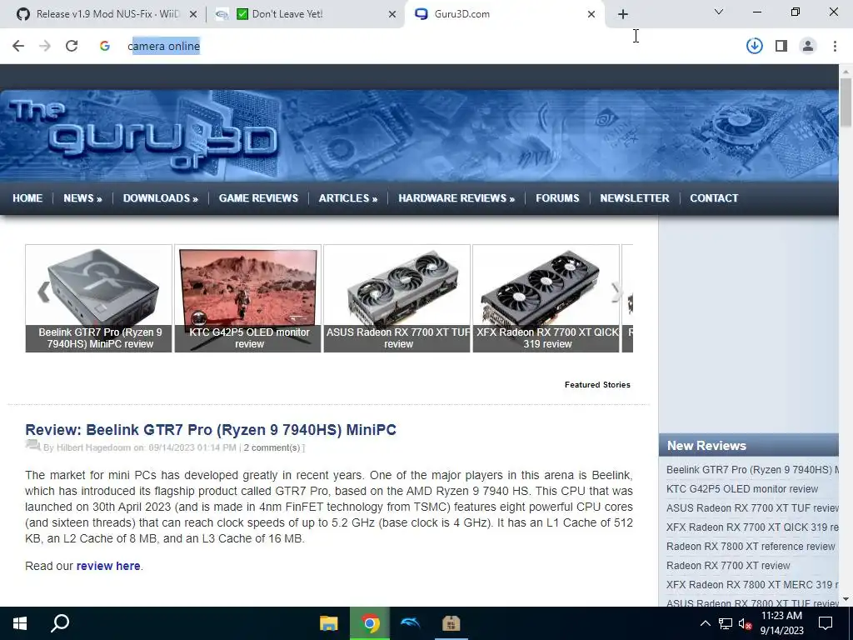The height and width of the screenshot is (640, 853).
Task: Click the browser forward arrow
Action: pos(45,47)
